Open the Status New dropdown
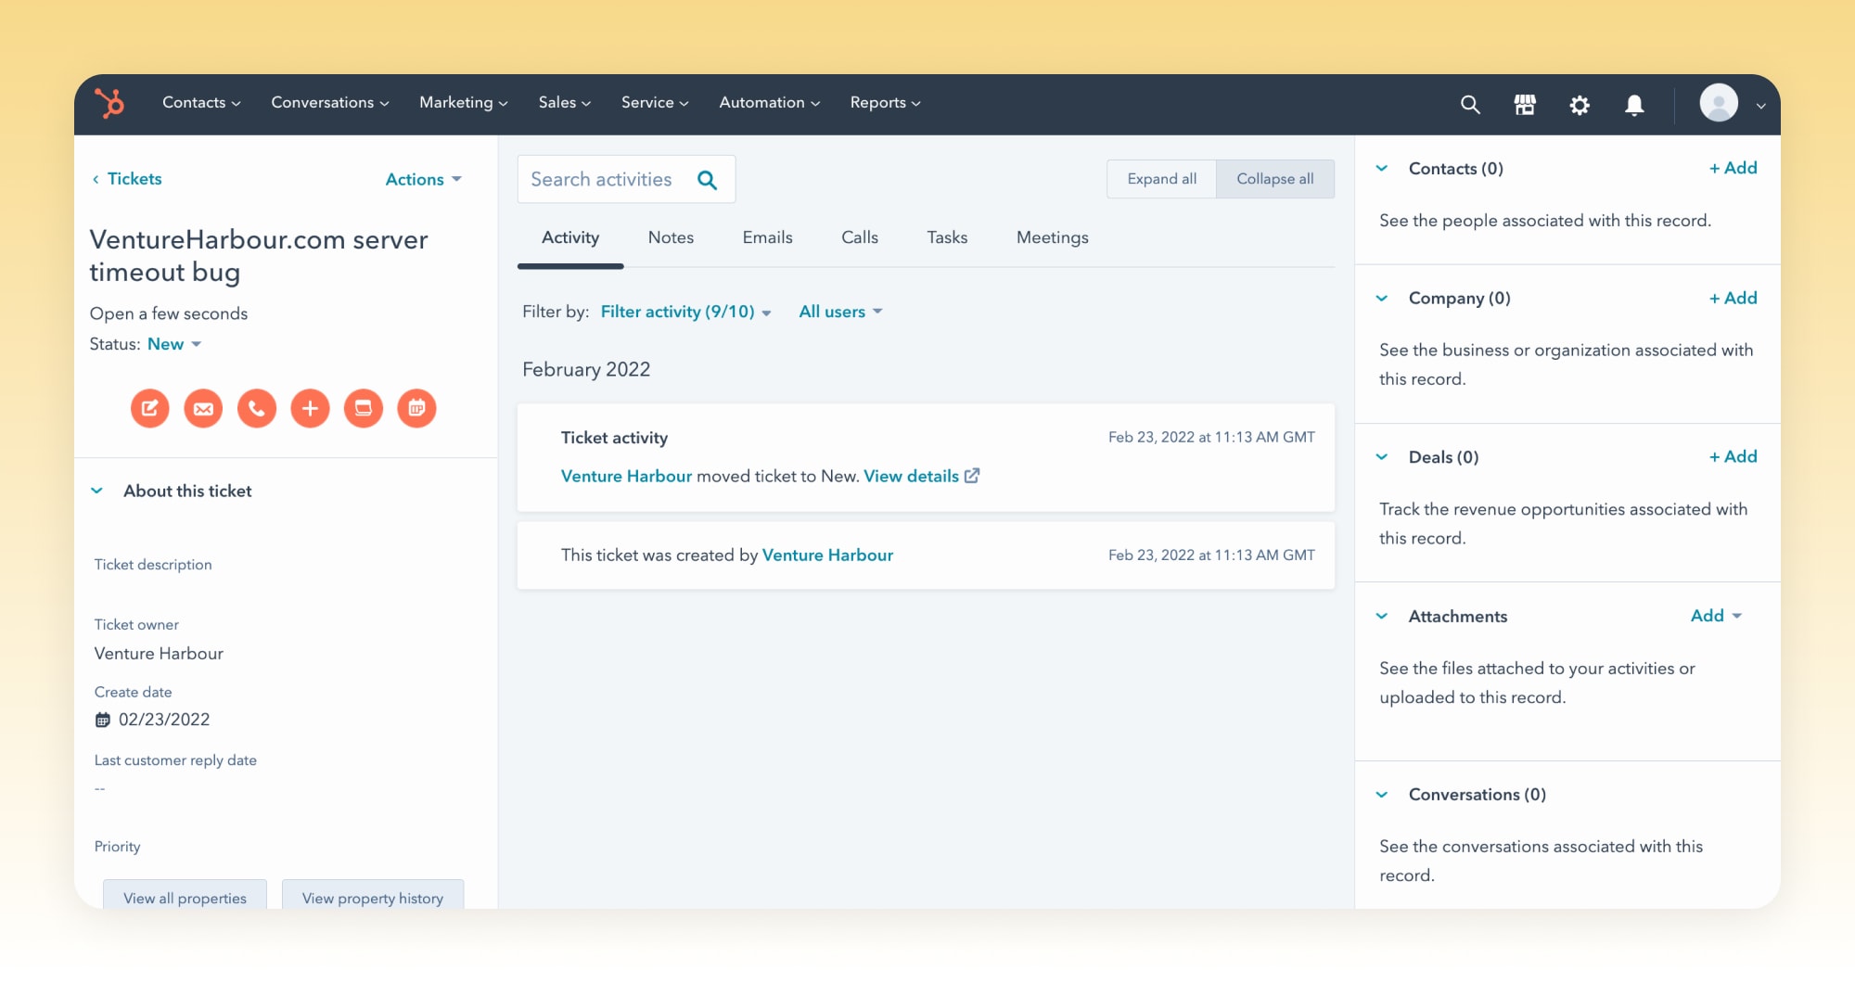The width and height of the screenshot is (1855, 983). (x=174, y=344)
